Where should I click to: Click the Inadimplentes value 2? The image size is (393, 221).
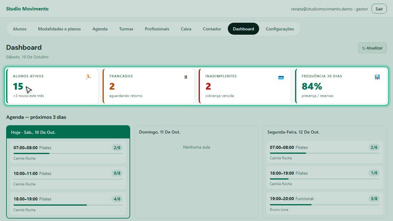(208, 86)
